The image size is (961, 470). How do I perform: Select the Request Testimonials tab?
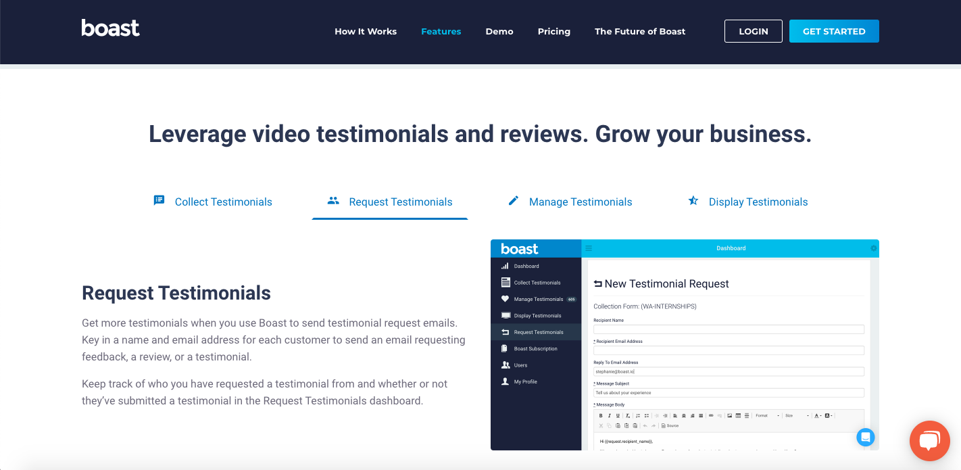click(390, 202)
